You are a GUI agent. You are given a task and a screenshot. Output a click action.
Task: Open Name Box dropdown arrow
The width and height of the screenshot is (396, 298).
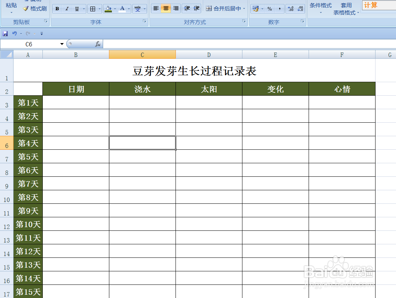pyautogui.click(x=62, y=44)
